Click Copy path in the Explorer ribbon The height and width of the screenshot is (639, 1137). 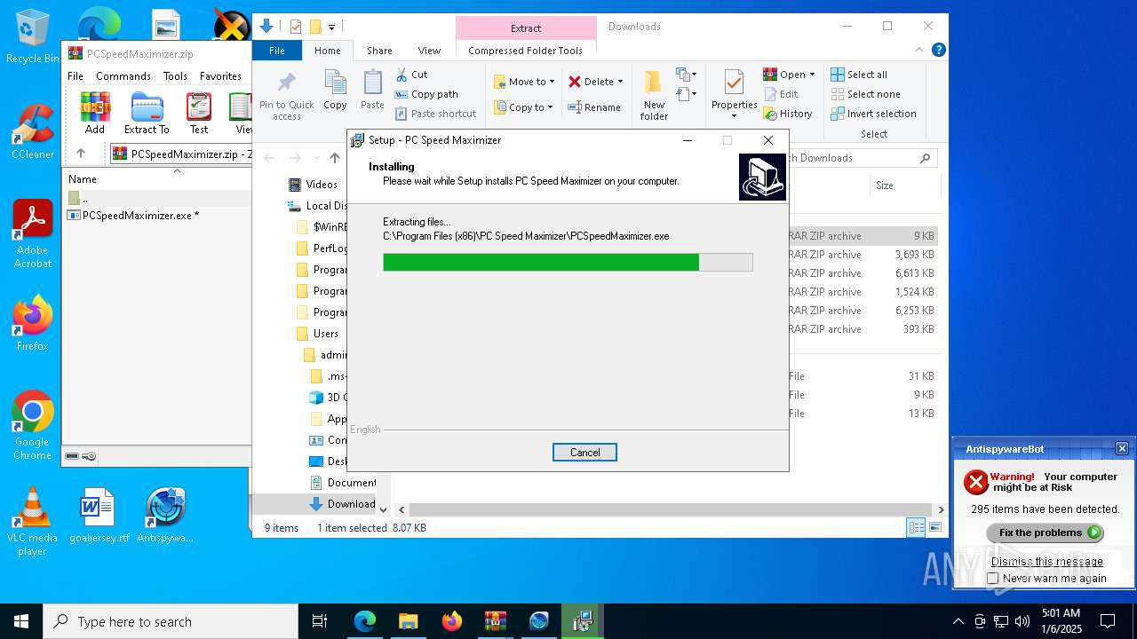point(426,94)
